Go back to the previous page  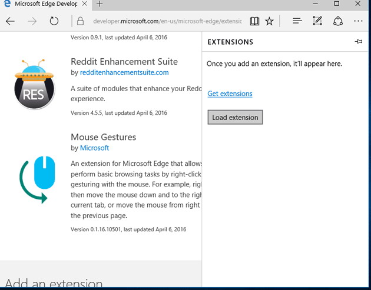10,21
